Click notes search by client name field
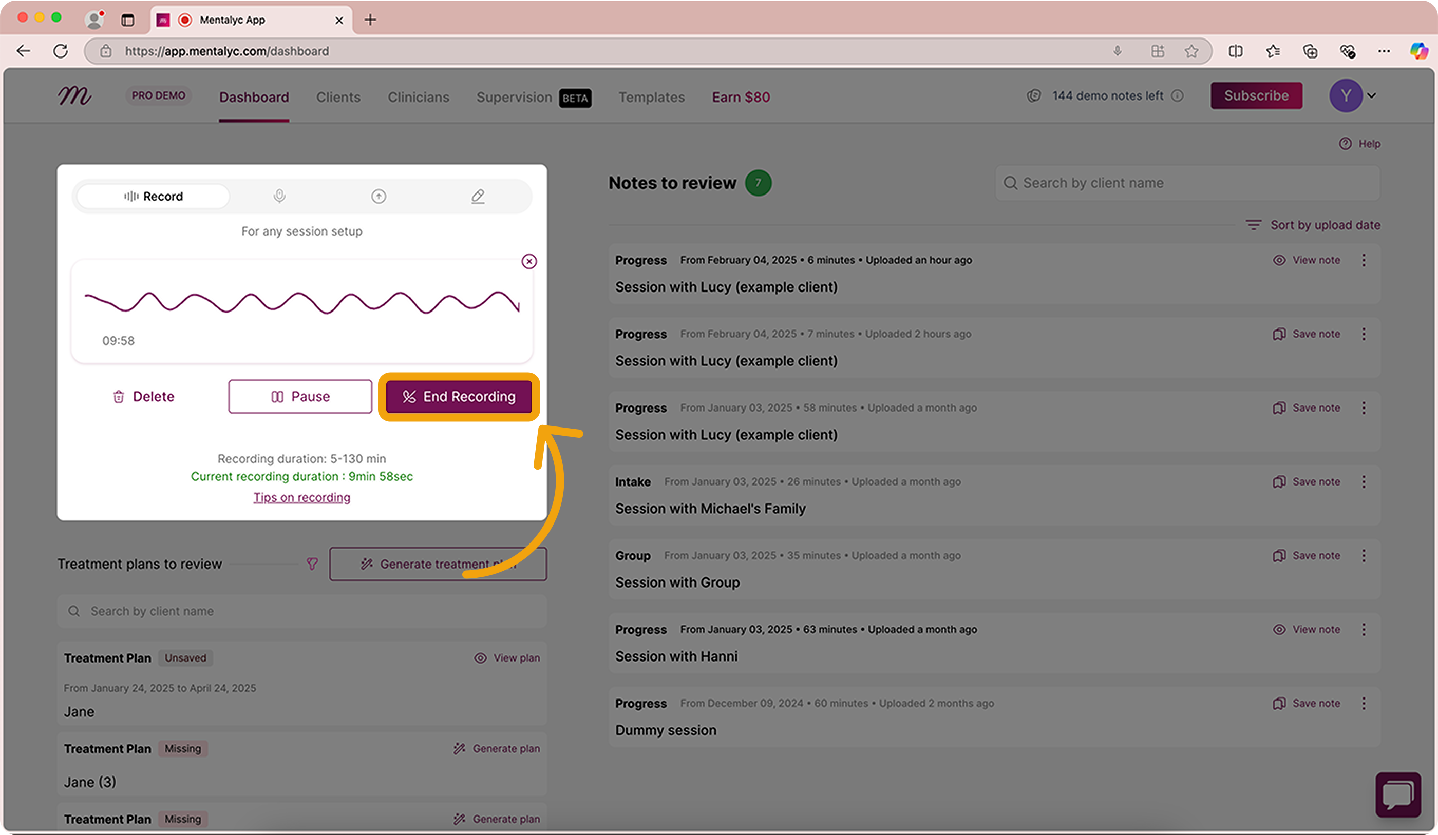The height and width of the screenshot is (835, 1438). (x=1187, y=183)
